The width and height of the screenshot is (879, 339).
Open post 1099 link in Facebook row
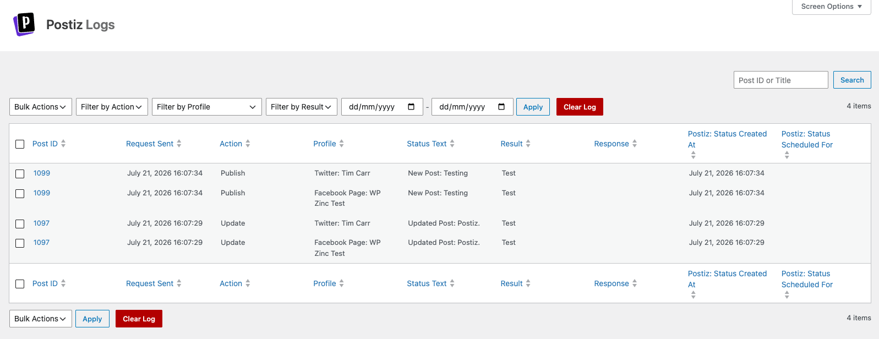pos(42,193)
